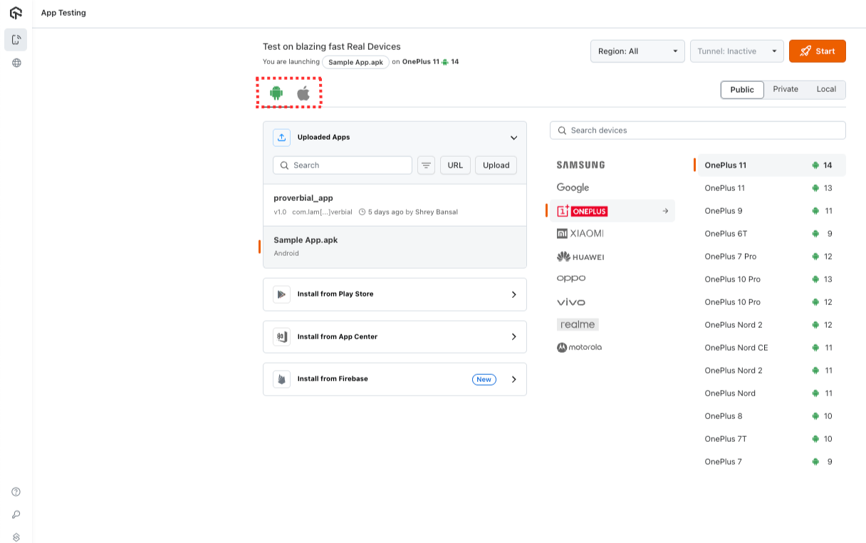Switch to the Local devices option

826,89
